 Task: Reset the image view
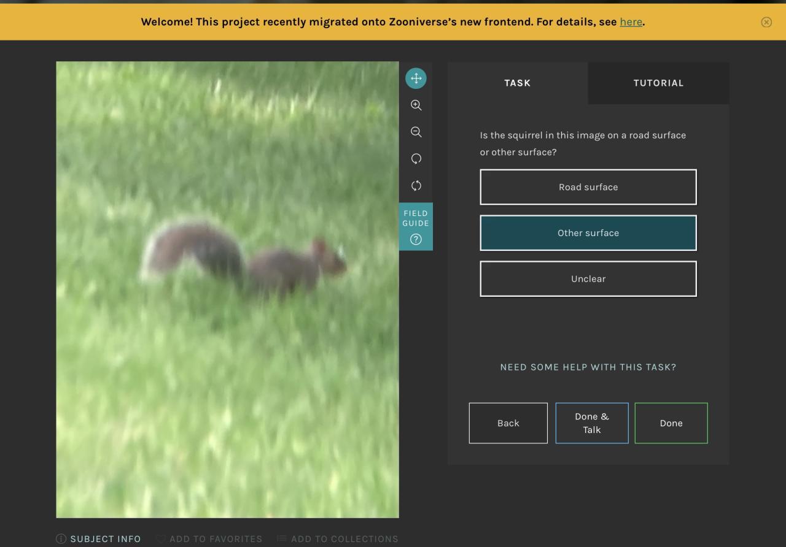pyautogui.click(x=416, y=186)
